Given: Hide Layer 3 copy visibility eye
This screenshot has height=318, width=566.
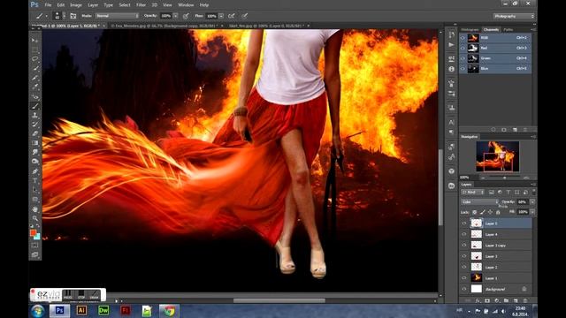Looking at the screenshot, I should (x=463, y=246).
